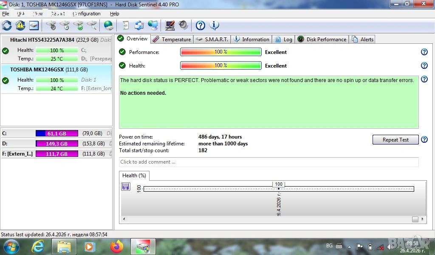Click the refresh disk status toolbar icon
This screenshot has width=435, height=255.
click(7, 25)
